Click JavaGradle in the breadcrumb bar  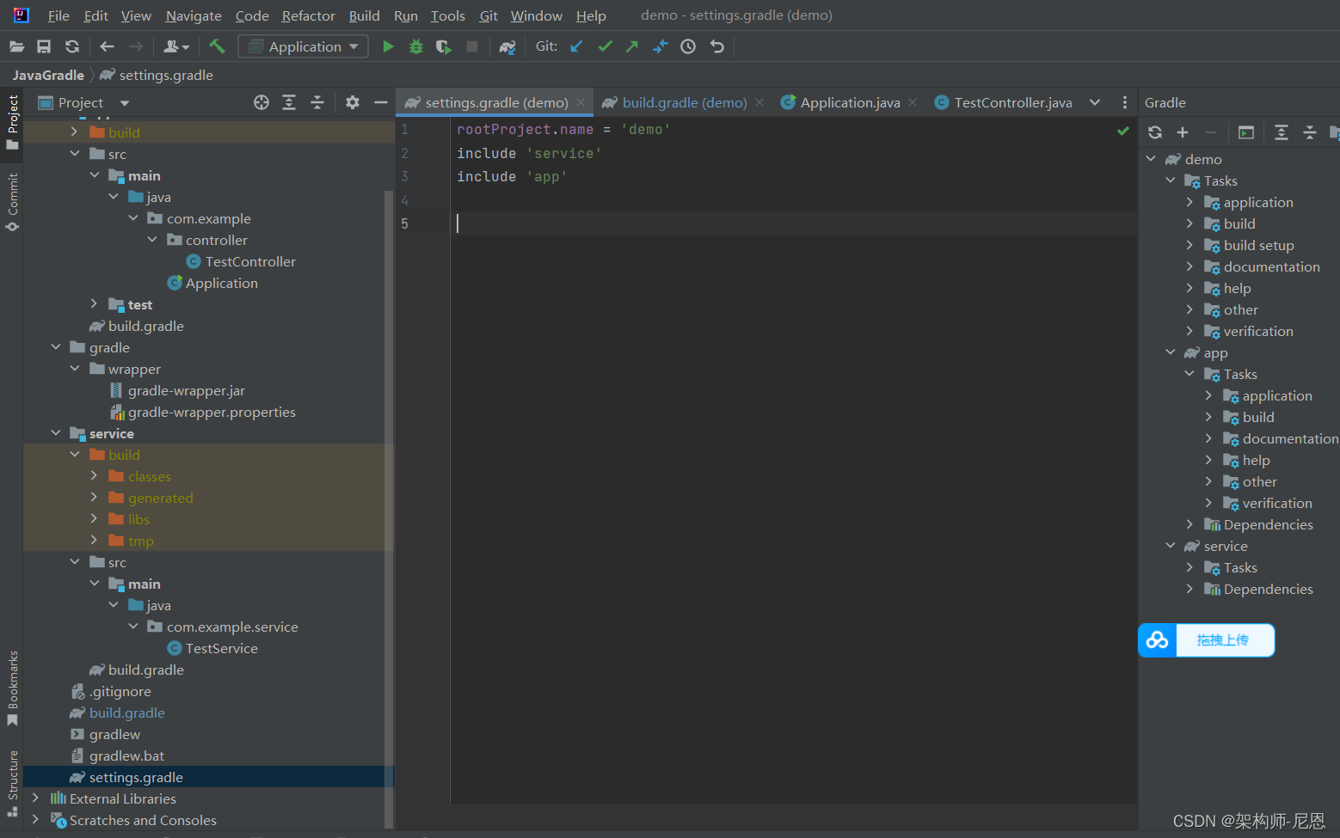pyautogui.click(x=48, y=75)
